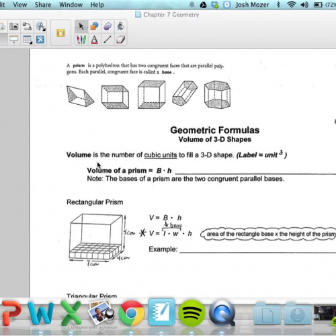Click the cloud sync icon in menu bar

[x=215, y=5]
